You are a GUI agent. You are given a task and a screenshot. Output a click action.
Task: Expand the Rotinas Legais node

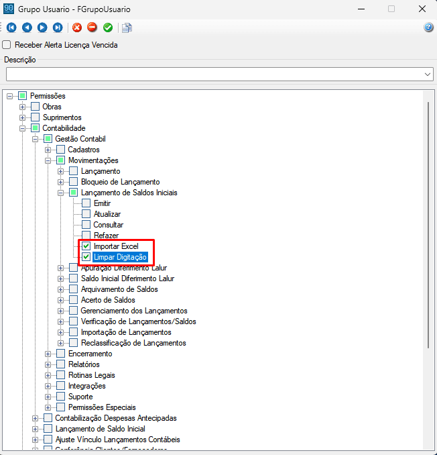pos(48,375)
